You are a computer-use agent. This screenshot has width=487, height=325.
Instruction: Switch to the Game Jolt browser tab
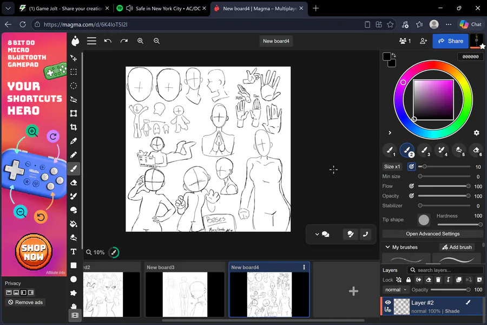click(64, 9)
